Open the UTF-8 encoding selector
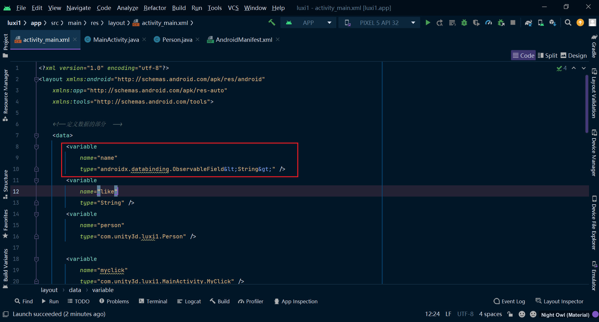599x322 pixels. coord(465,314)
